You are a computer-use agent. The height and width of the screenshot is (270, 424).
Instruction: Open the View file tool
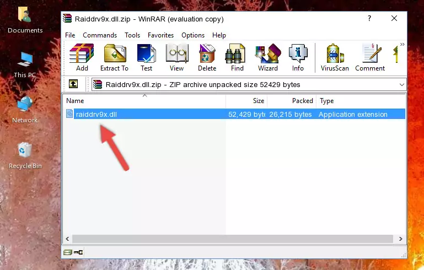click(x=177, y=57)
